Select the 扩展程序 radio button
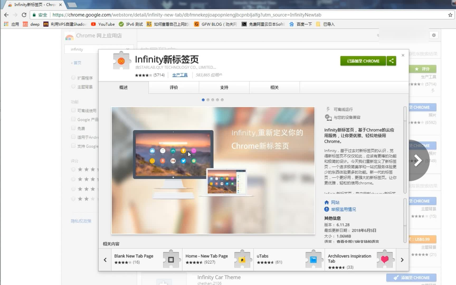This screenshot has height=285, width=456. [x=73, y=78]
